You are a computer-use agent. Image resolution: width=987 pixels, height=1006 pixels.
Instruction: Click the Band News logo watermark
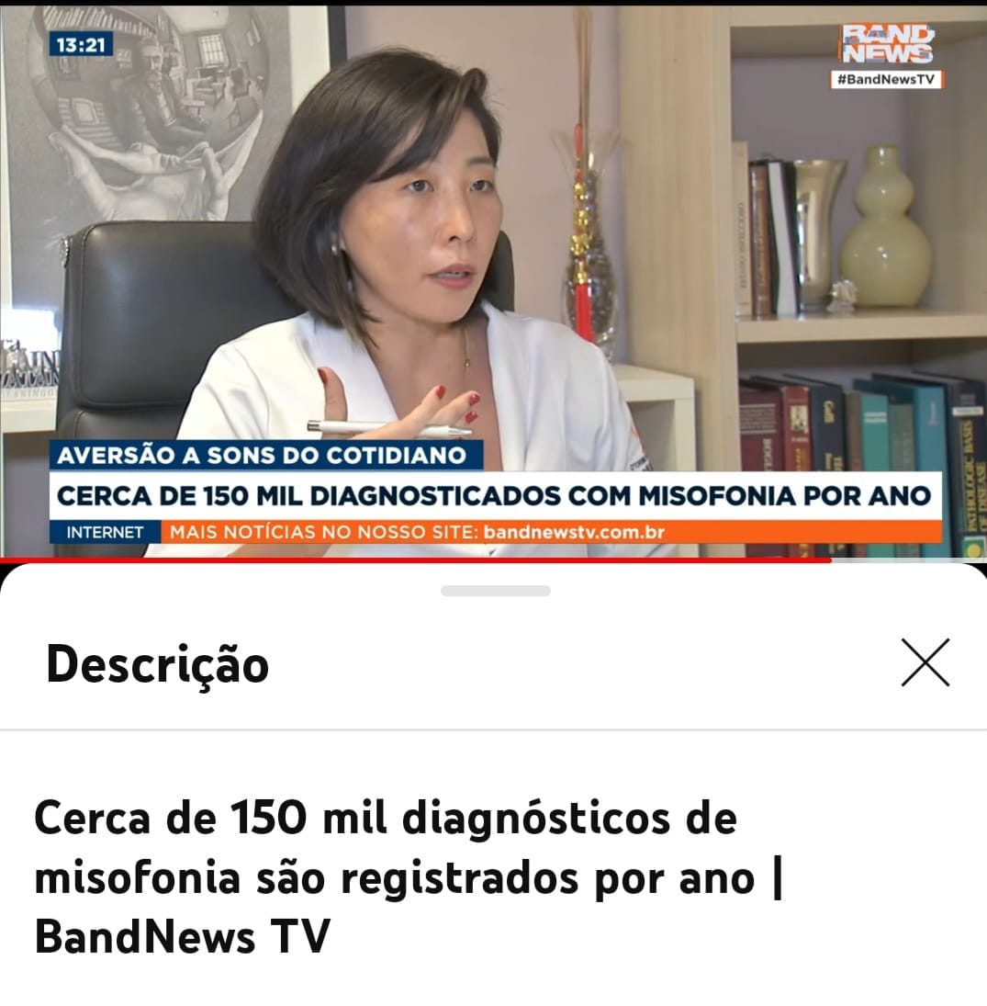887,43
